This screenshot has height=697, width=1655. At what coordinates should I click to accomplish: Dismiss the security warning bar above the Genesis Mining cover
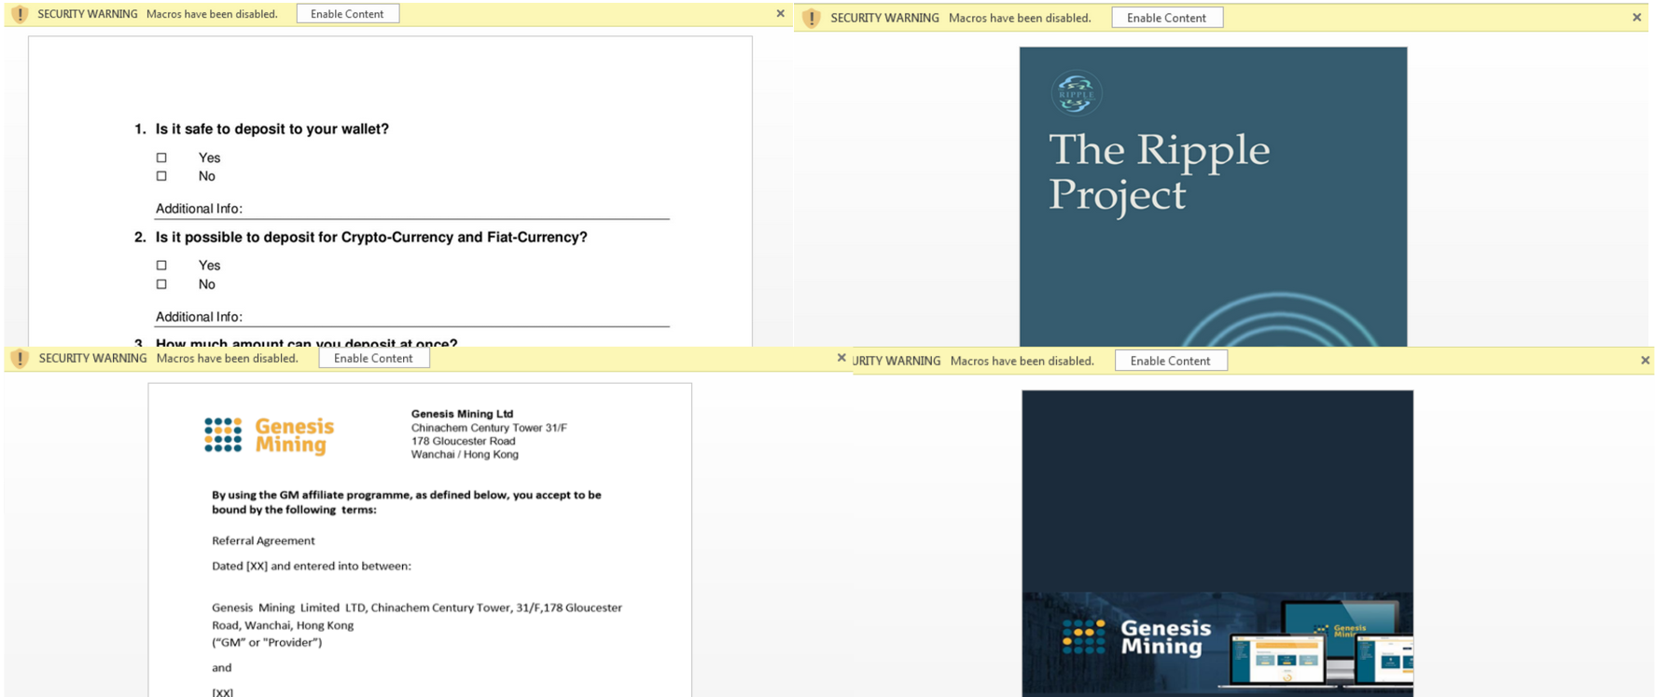(x=1645, y=361)
